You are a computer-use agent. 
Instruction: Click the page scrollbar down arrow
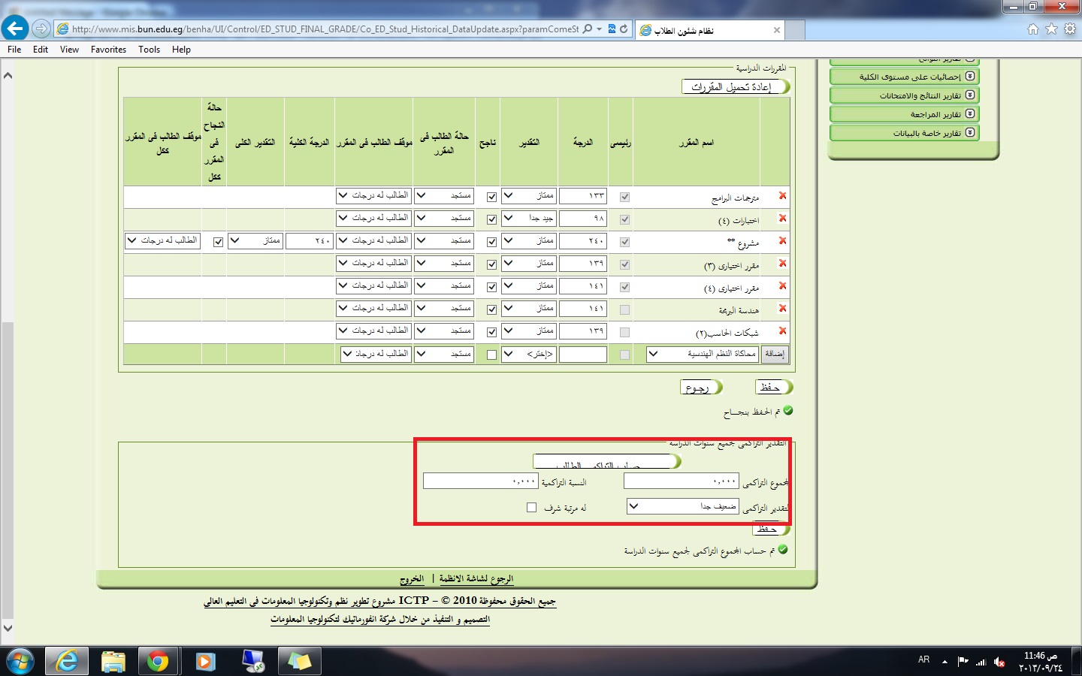coord(8,628)
